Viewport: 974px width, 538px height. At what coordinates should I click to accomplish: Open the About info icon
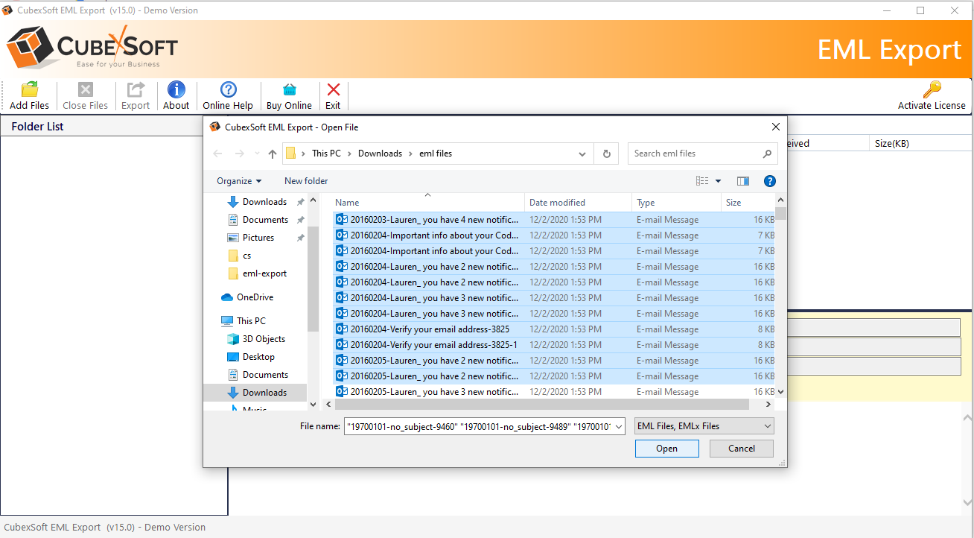tap(176, 89)
